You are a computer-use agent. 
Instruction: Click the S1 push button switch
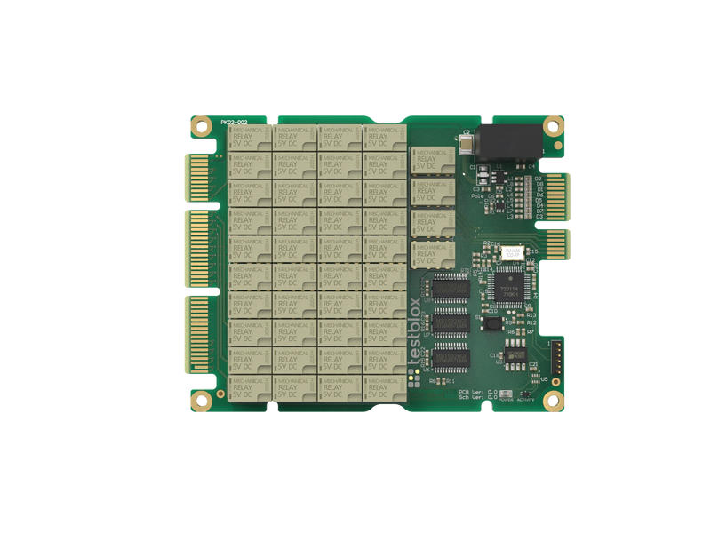click(x=492, y=323)
